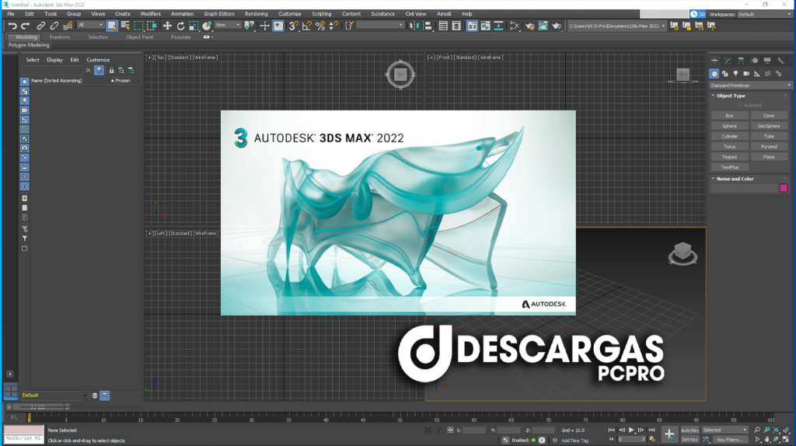Go to the end frame
Image resolution: width=796 pixels, height=446 pixels.
[652, 430]
